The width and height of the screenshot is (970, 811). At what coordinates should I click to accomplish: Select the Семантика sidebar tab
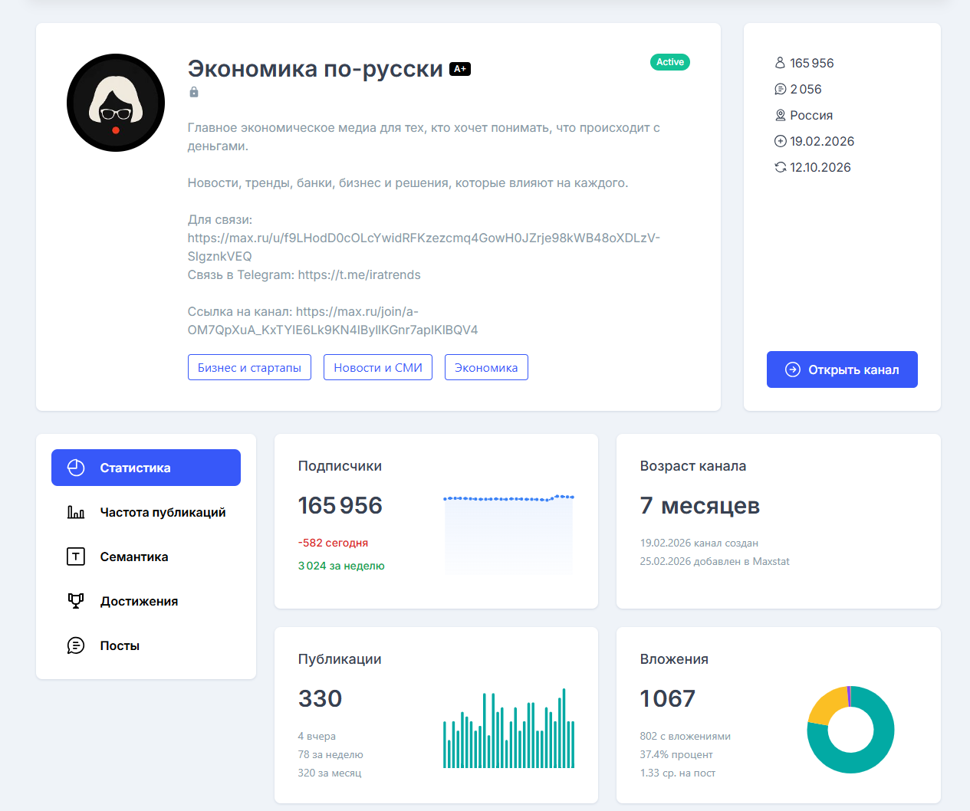(146, 557)
